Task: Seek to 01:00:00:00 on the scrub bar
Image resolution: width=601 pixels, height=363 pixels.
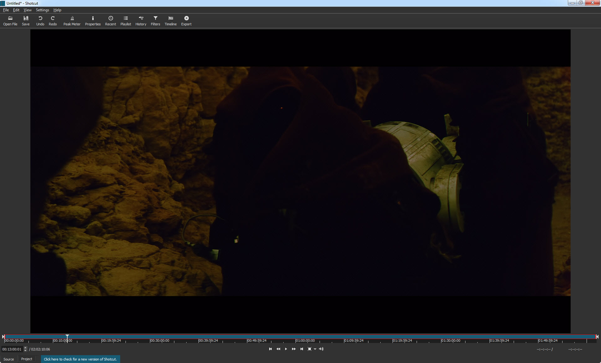Action: point(305,340)
